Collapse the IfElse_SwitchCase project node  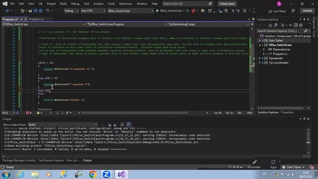pos(260,45)
